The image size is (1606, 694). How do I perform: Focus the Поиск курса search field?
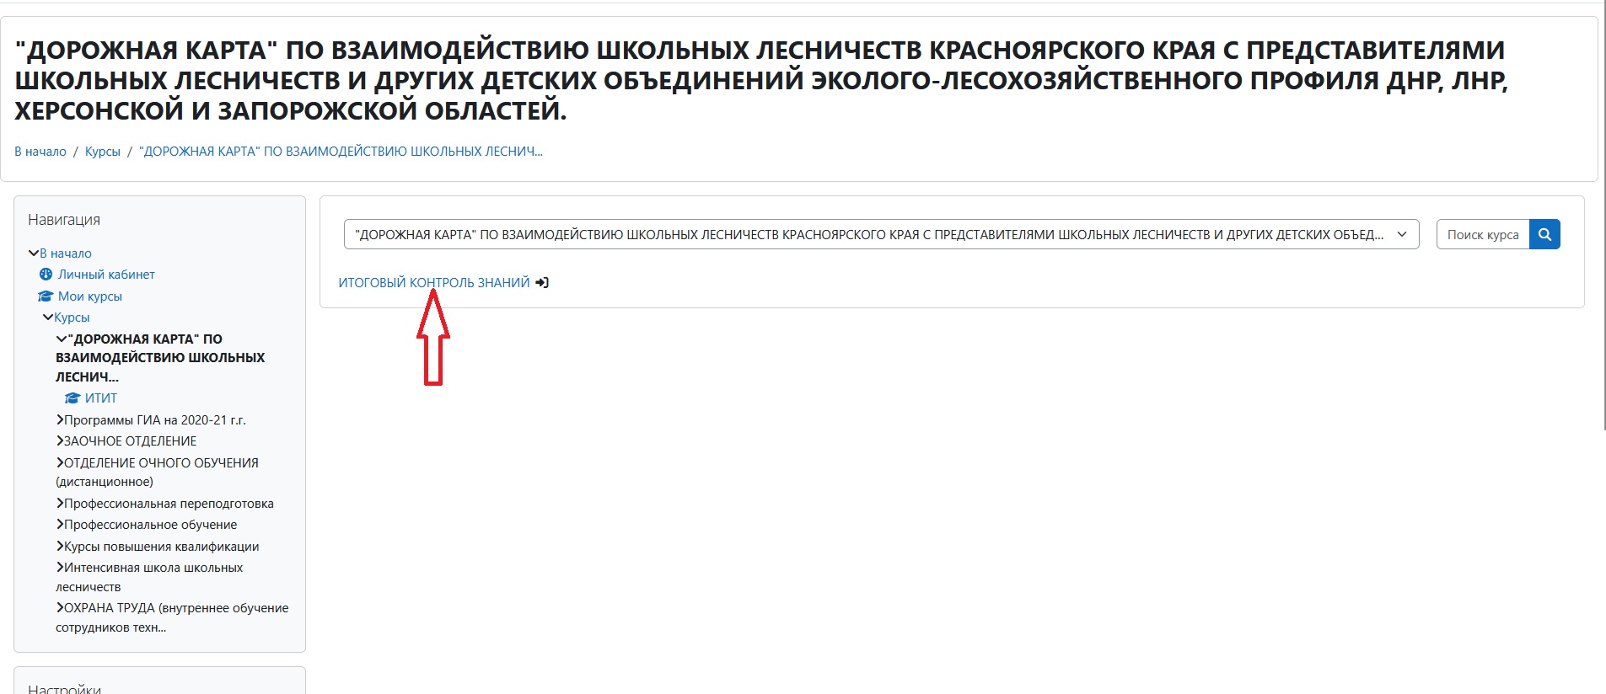1482,234
